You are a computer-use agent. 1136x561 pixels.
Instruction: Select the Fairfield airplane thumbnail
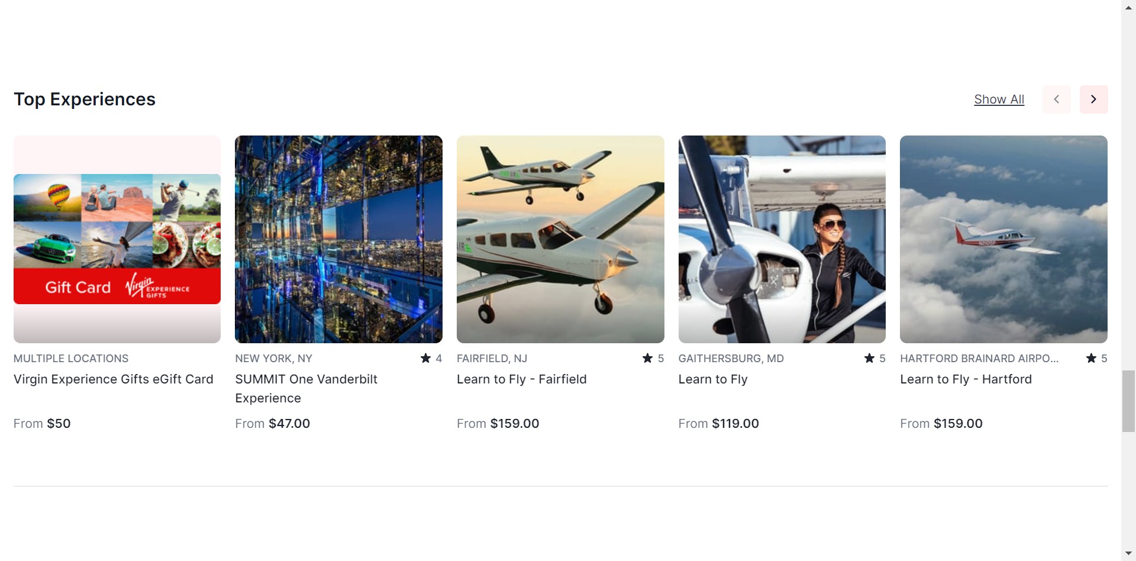(x=560, y=239)
